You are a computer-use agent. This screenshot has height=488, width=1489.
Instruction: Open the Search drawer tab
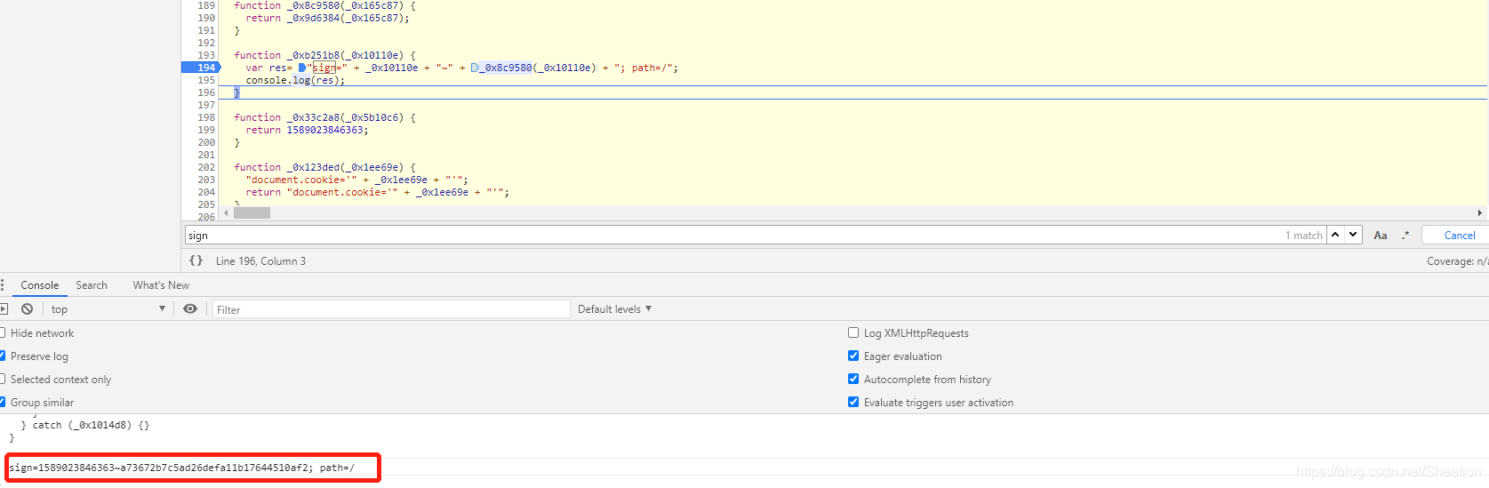pos(92,285)
